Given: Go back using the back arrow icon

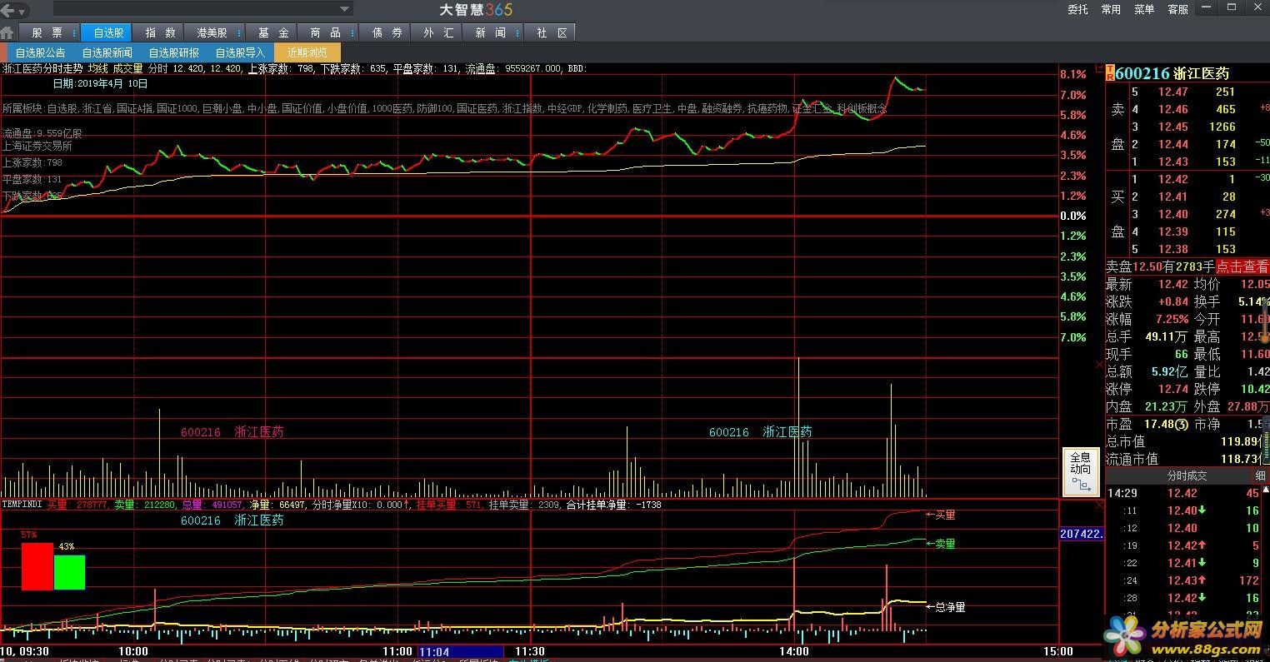Looking at the screenshot, I should click(7, 10).
